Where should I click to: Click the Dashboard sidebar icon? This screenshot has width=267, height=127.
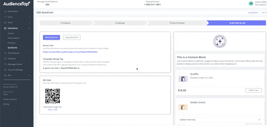click(5, 12)
